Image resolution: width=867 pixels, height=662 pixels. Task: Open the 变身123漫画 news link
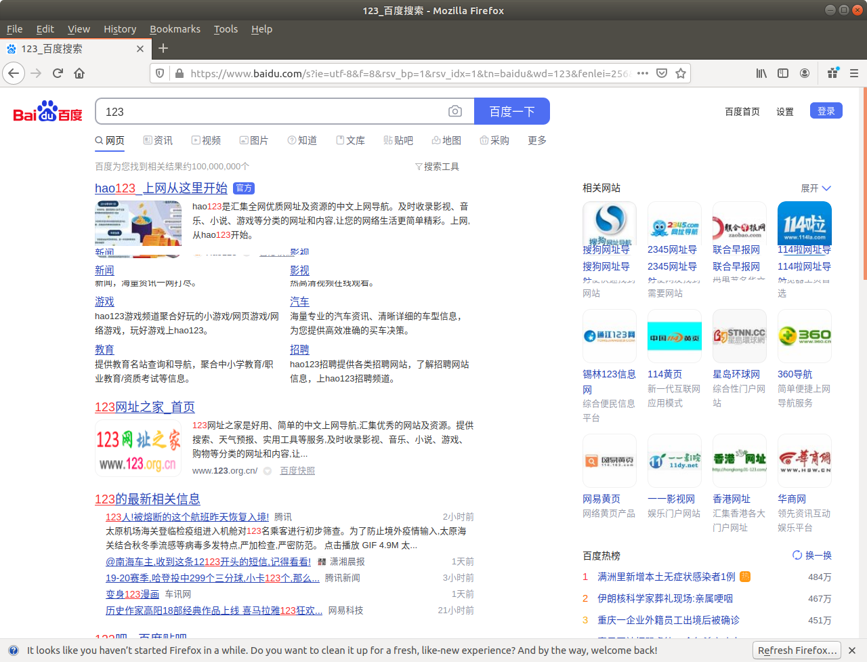(x=132, y=594)
